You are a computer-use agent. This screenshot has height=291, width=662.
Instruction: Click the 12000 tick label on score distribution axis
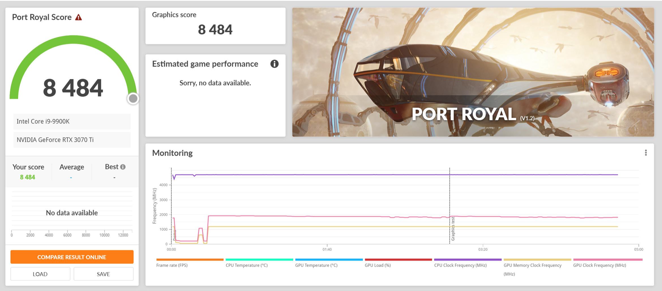[123, 235]
